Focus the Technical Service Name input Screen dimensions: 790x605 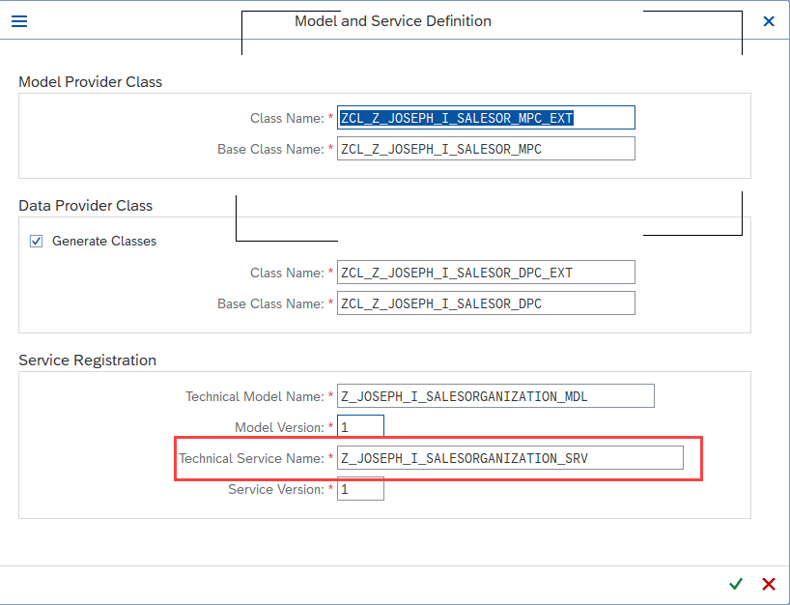pyautogui.click(x=510, y=458)
